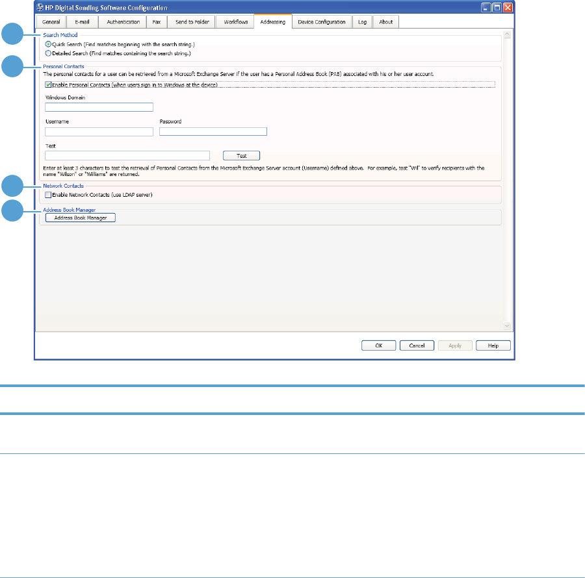Image resolution: width=585 pixels, height=578 pixels.
Task: Click the Apply button
Action: 455,346
